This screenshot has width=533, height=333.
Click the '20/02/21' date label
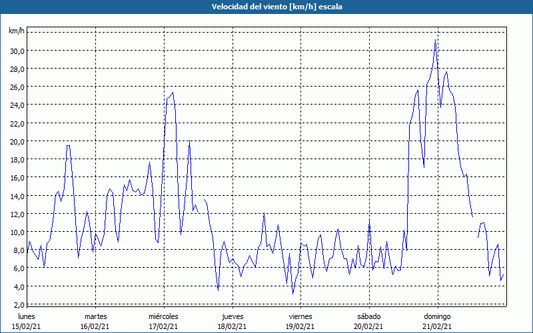pos(368,326)
